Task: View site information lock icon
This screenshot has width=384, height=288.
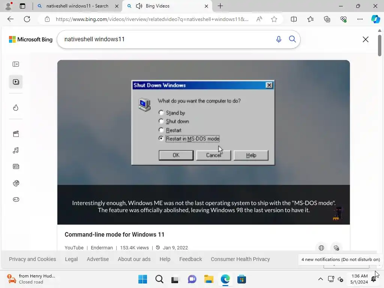Action: pos(47,19)
